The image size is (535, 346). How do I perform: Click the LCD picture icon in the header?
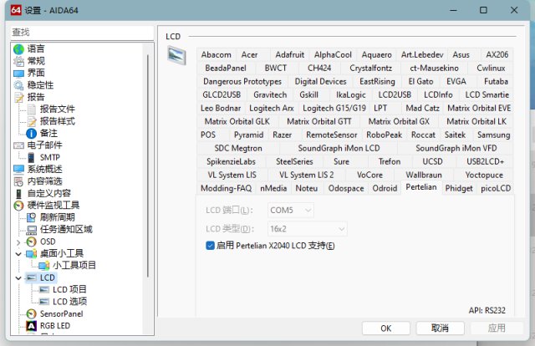pyautogui.click(x=176, y=56)
